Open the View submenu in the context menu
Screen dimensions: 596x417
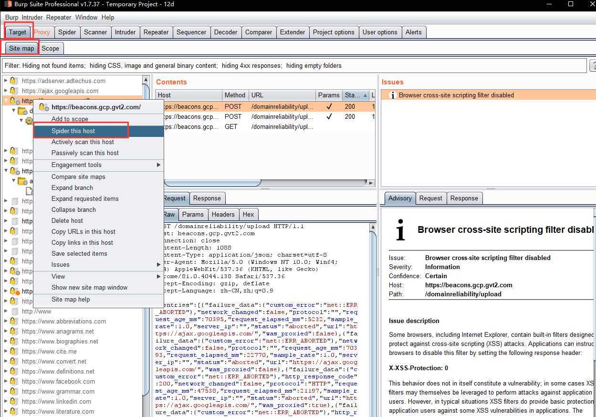tap(99, 276)
